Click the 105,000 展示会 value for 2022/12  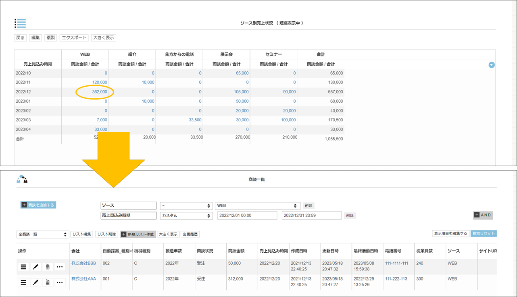click(x=241, y=92)
